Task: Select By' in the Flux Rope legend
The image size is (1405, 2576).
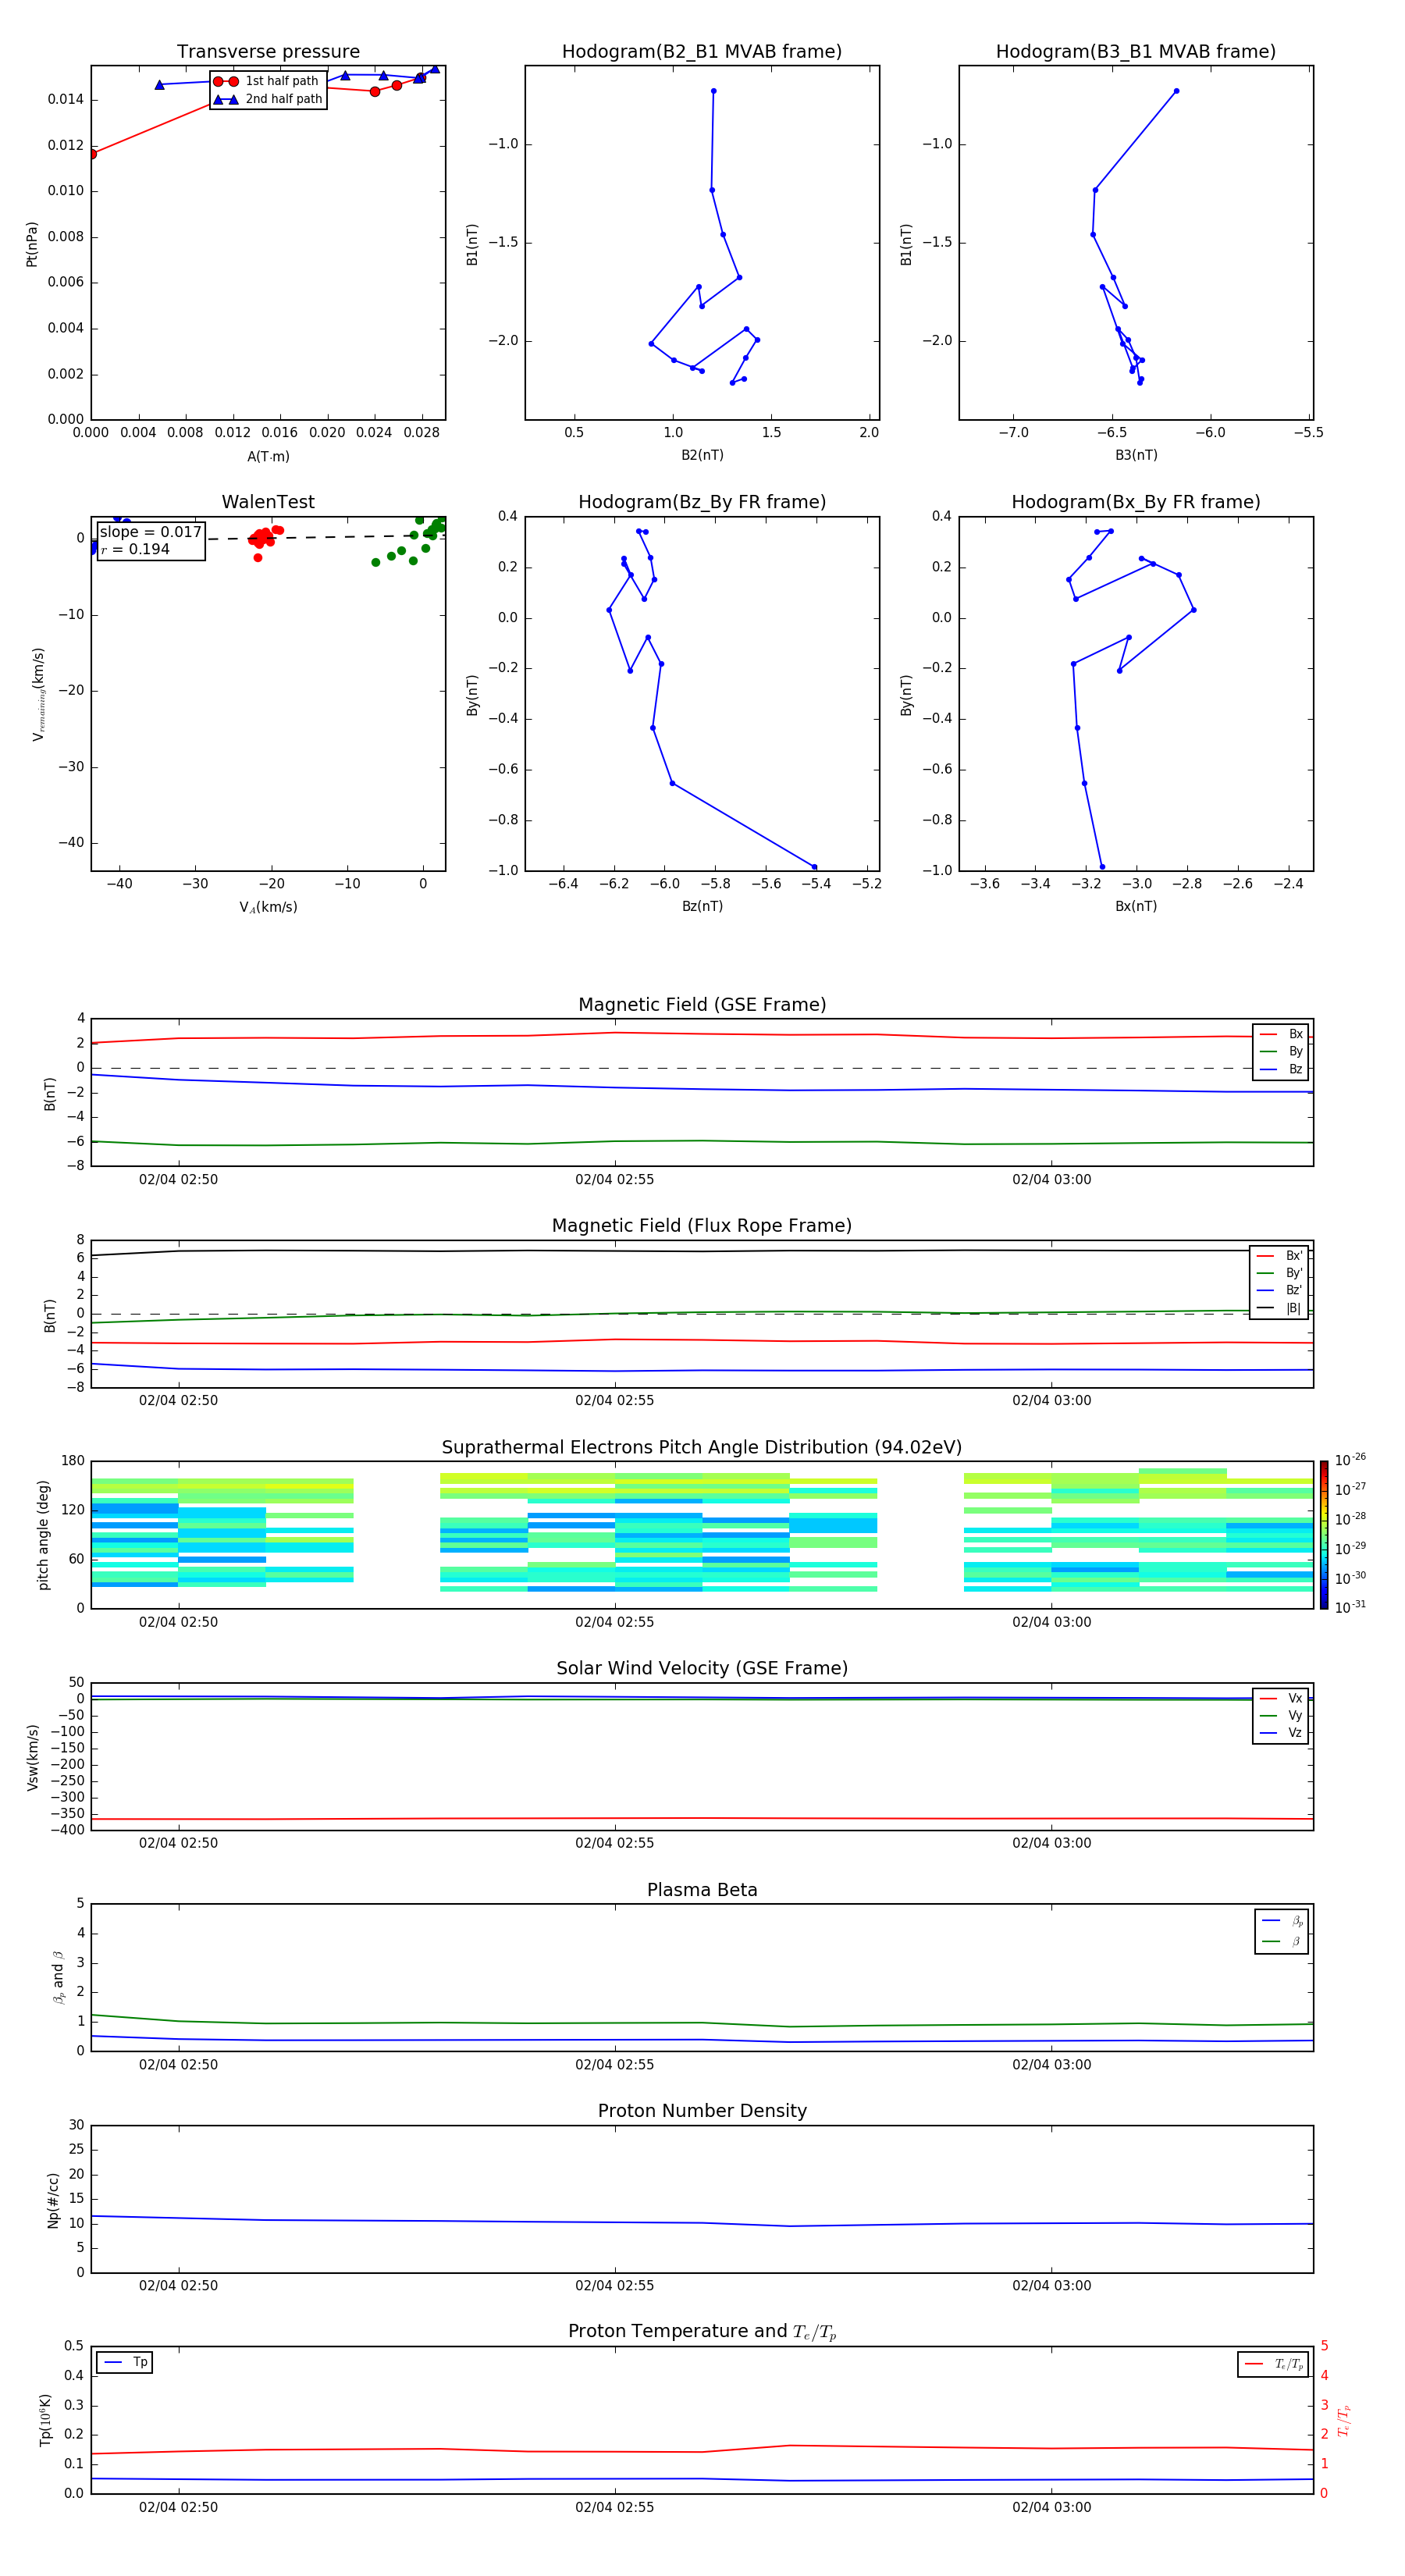Action: [1280, 1273]
